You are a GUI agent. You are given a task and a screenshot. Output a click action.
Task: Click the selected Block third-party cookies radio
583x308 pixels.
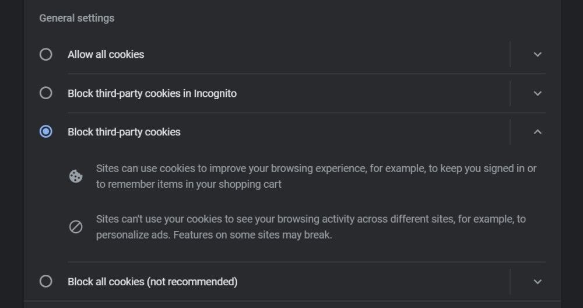[45, 132]
